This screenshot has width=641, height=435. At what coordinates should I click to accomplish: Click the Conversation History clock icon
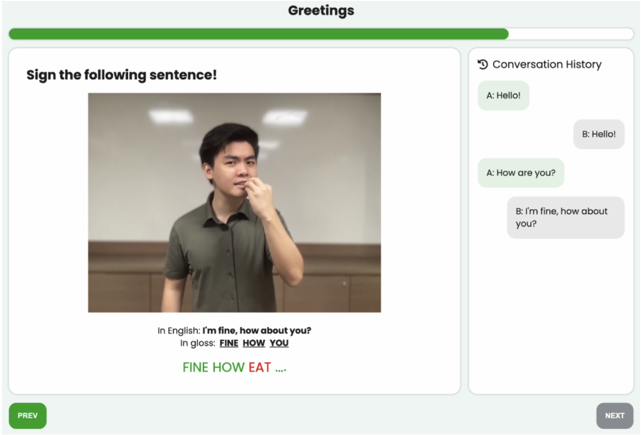pyautogui.click(x=483, y=64)
